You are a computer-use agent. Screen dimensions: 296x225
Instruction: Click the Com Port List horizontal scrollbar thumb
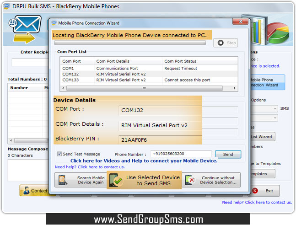pos(145,88)
